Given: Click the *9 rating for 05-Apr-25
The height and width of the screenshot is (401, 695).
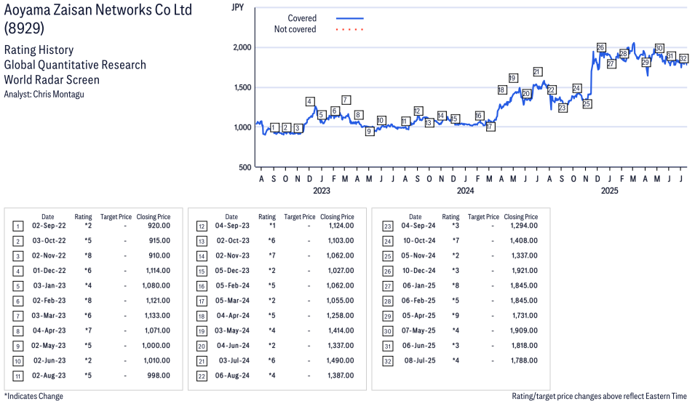Looking at the screenshot, I should (456, 315).
